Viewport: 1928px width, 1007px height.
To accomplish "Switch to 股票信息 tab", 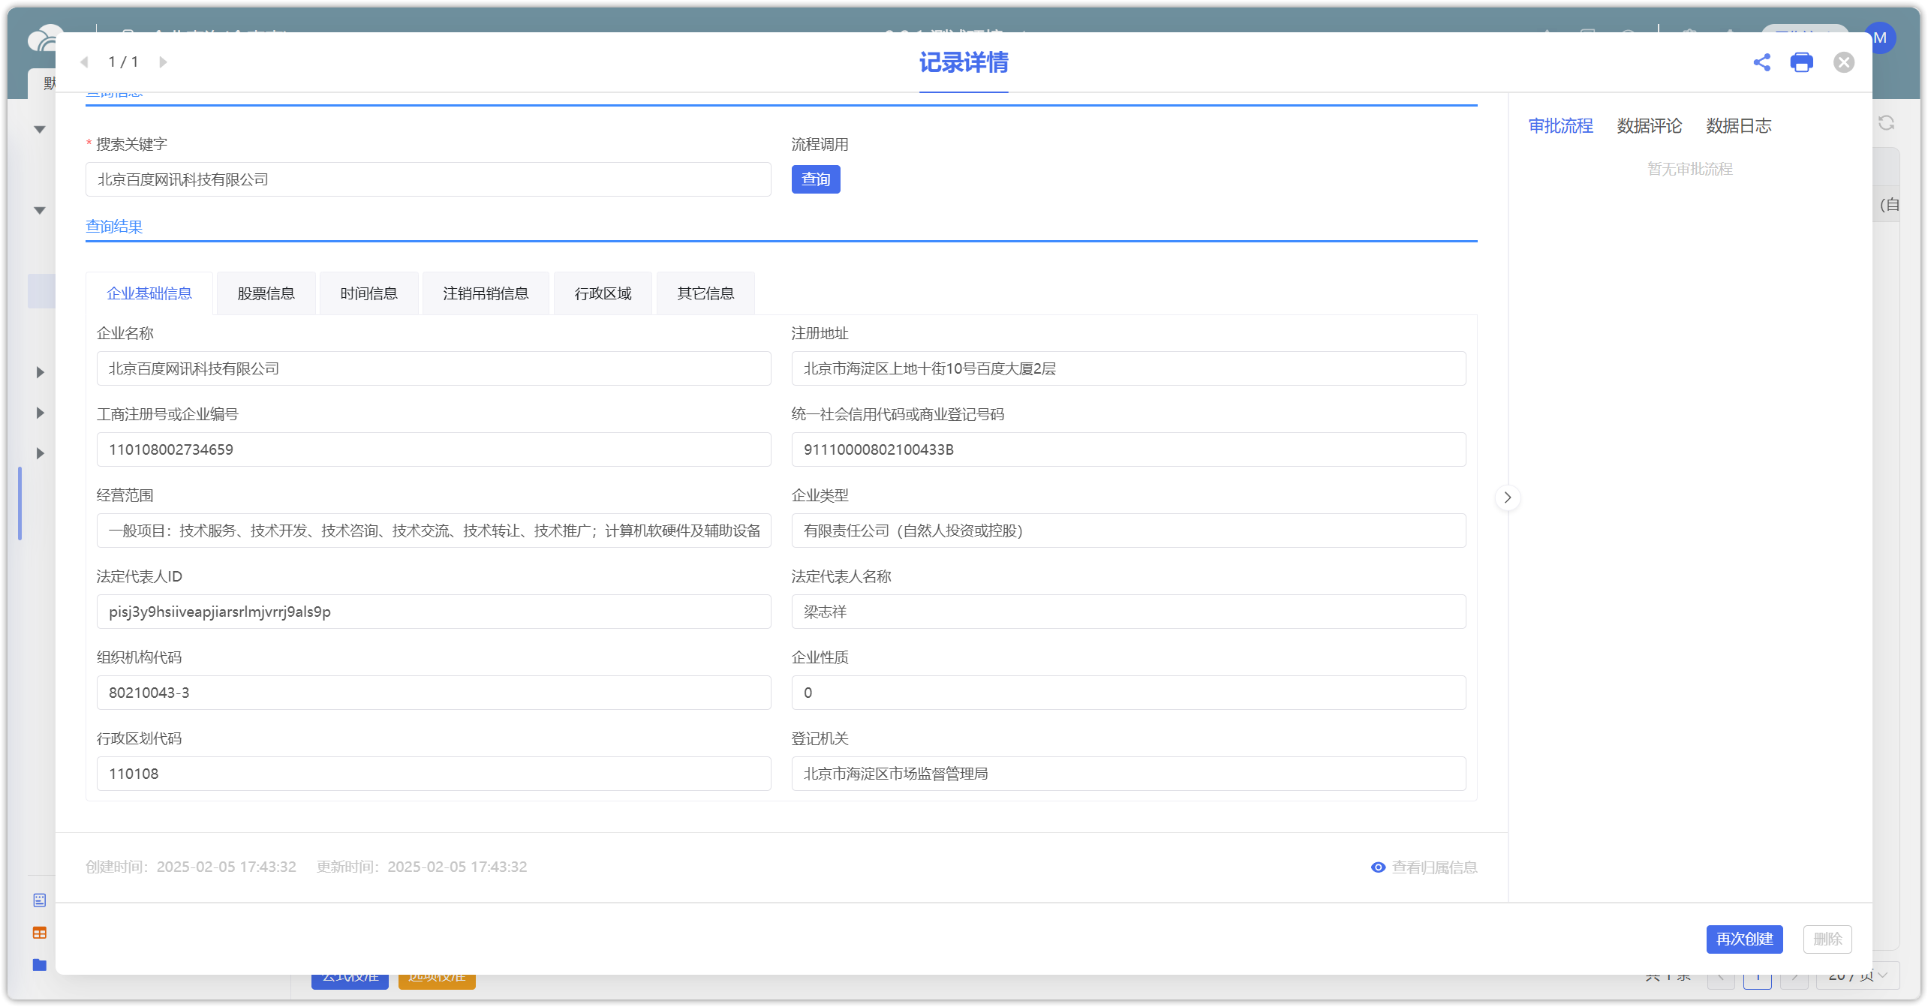I will coord(266,293).
